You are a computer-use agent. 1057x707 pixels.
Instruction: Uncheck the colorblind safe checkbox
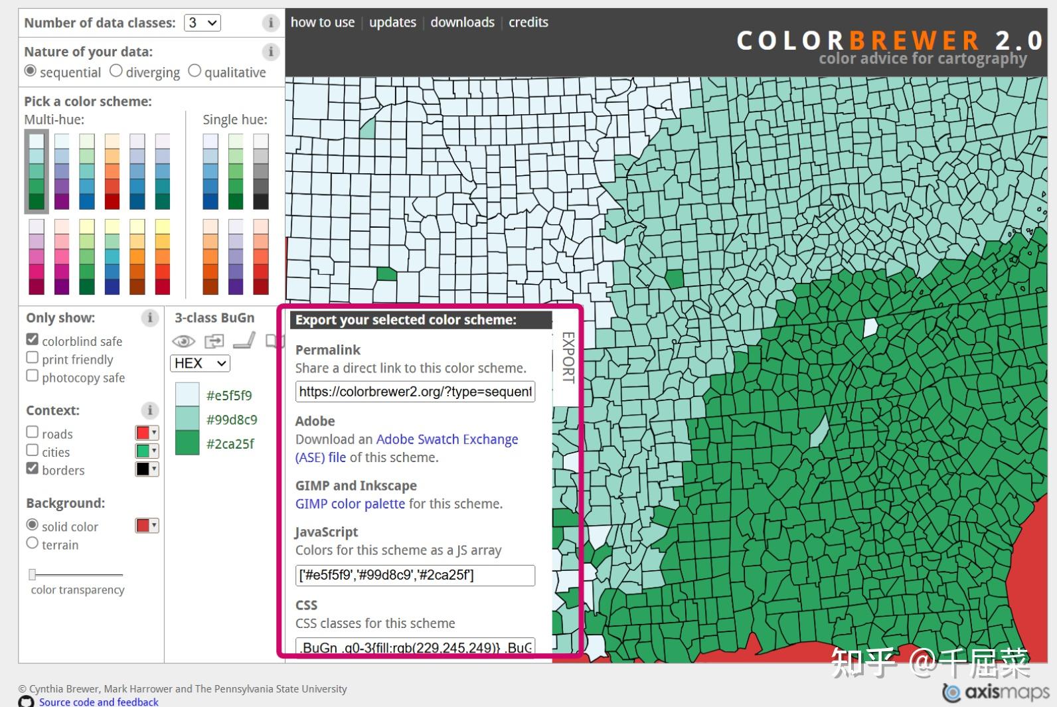[x=32, y=339]
